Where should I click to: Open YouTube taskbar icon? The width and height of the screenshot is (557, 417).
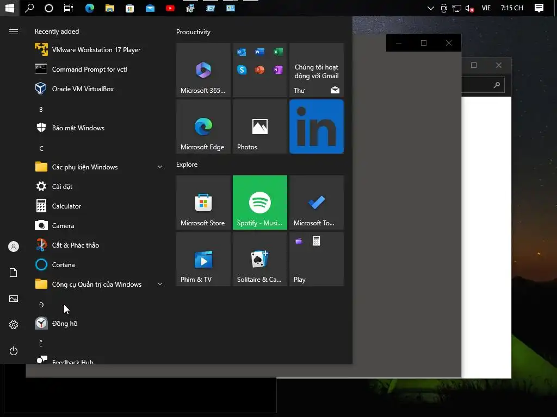click(170, 8)
